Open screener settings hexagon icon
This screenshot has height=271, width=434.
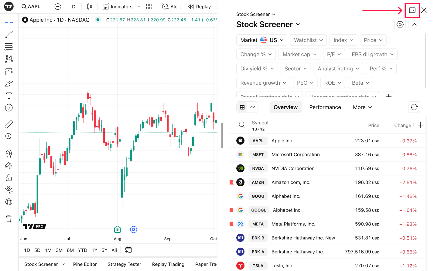(400, 25)
